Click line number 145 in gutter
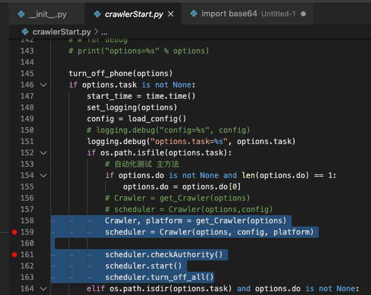The image size is (371, 295). coord(27,74)
